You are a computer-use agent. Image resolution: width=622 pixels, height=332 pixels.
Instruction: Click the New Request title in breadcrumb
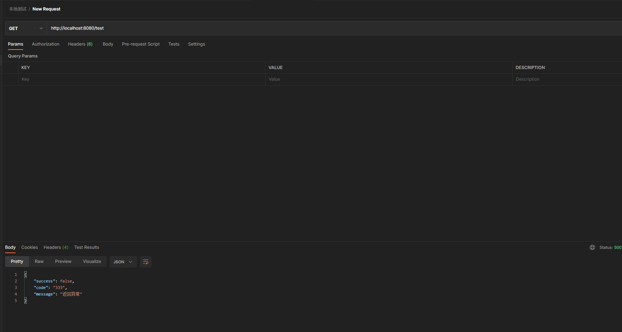click(46, 9)
